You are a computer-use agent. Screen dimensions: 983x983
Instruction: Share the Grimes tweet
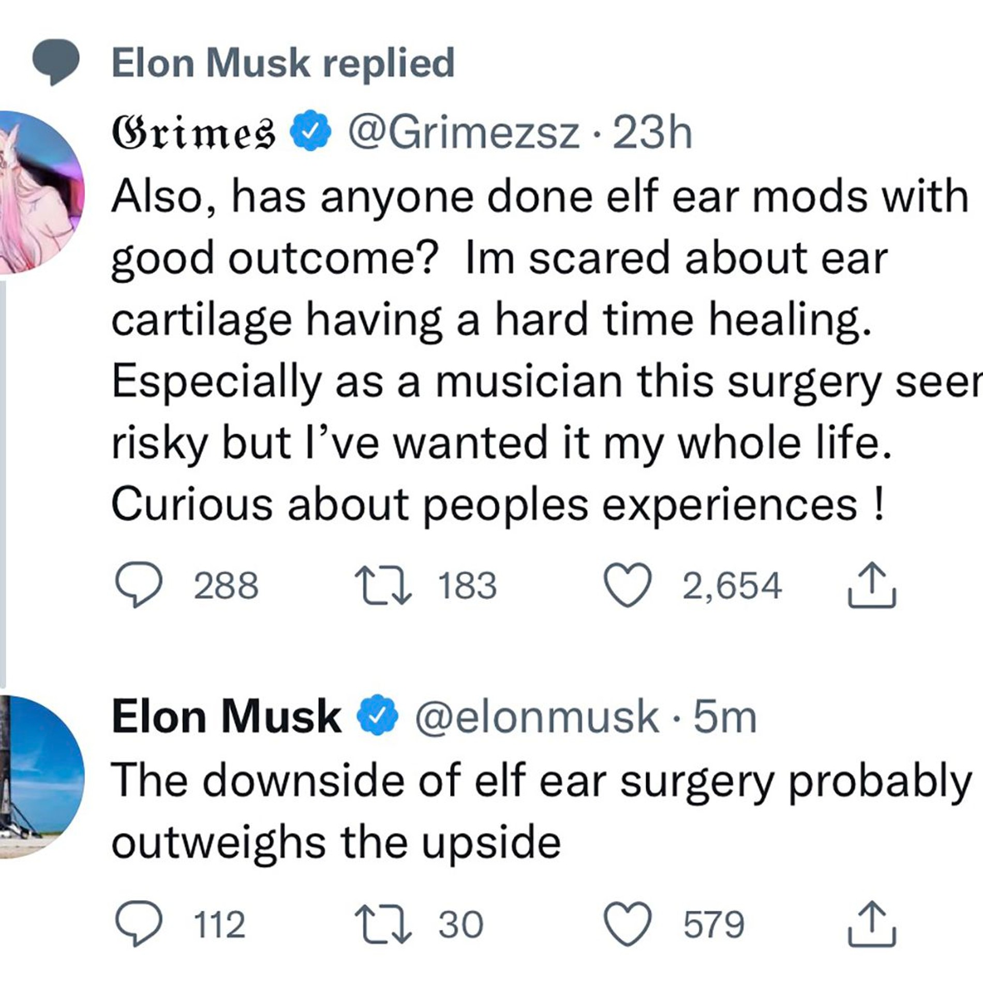click(x=872, y=585)
